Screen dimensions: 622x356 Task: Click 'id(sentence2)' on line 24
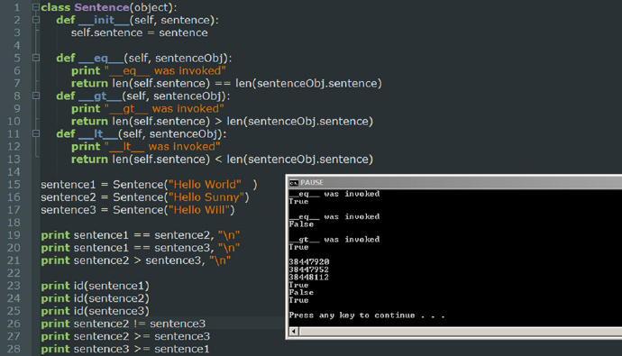click(x=112, y=298)
